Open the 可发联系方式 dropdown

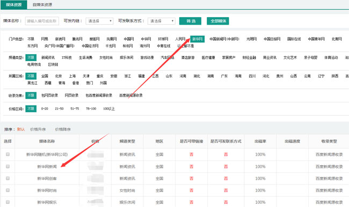click(x=162, y=21)
